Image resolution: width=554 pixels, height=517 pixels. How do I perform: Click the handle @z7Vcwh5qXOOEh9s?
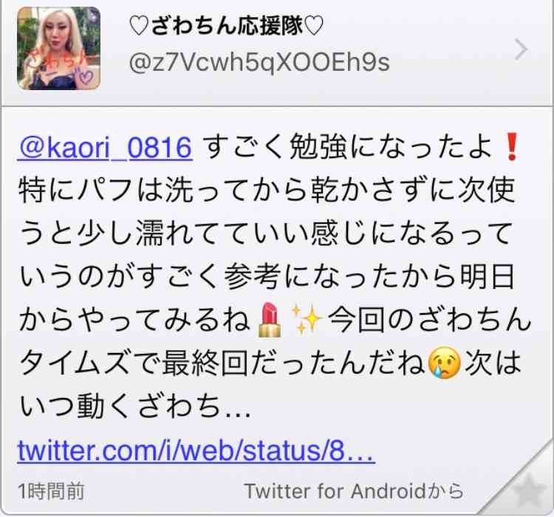[260, 63]
